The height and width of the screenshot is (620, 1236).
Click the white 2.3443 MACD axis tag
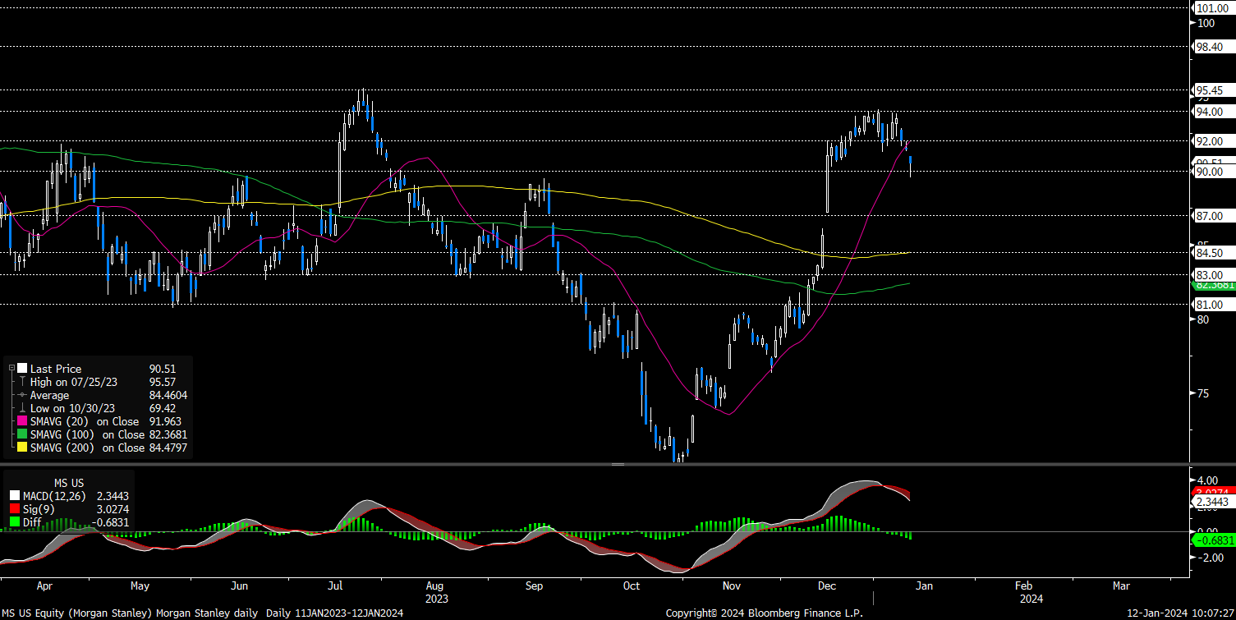click(1214, 499)
